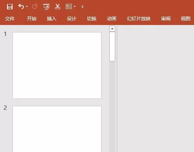
Task: Switch to the 切换 ribbon tab
Action: tap(92, 19)
